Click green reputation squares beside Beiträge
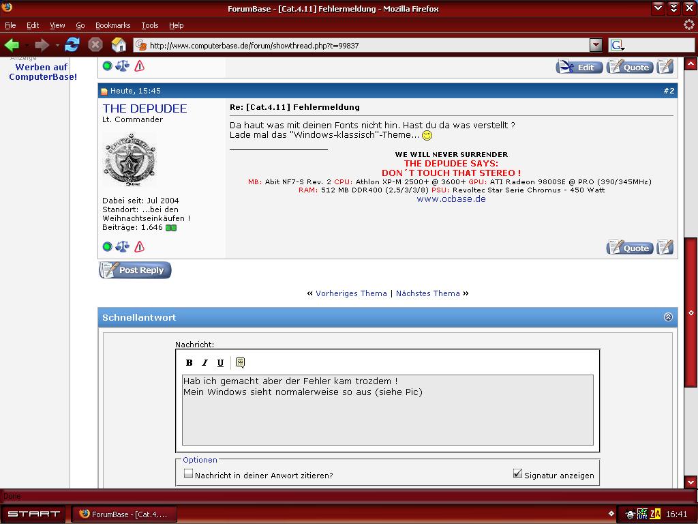Image resolution: width=698 pixels, height=524 pixels. point(171,228)
